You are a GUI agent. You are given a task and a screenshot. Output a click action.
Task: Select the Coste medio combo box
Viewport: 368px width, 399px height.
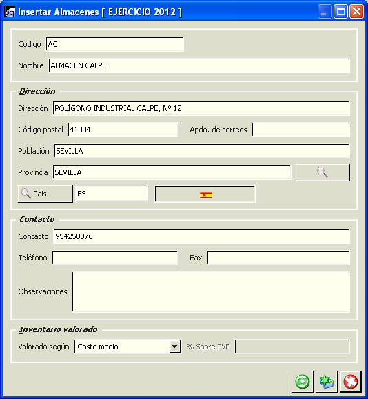pos(127,347)
